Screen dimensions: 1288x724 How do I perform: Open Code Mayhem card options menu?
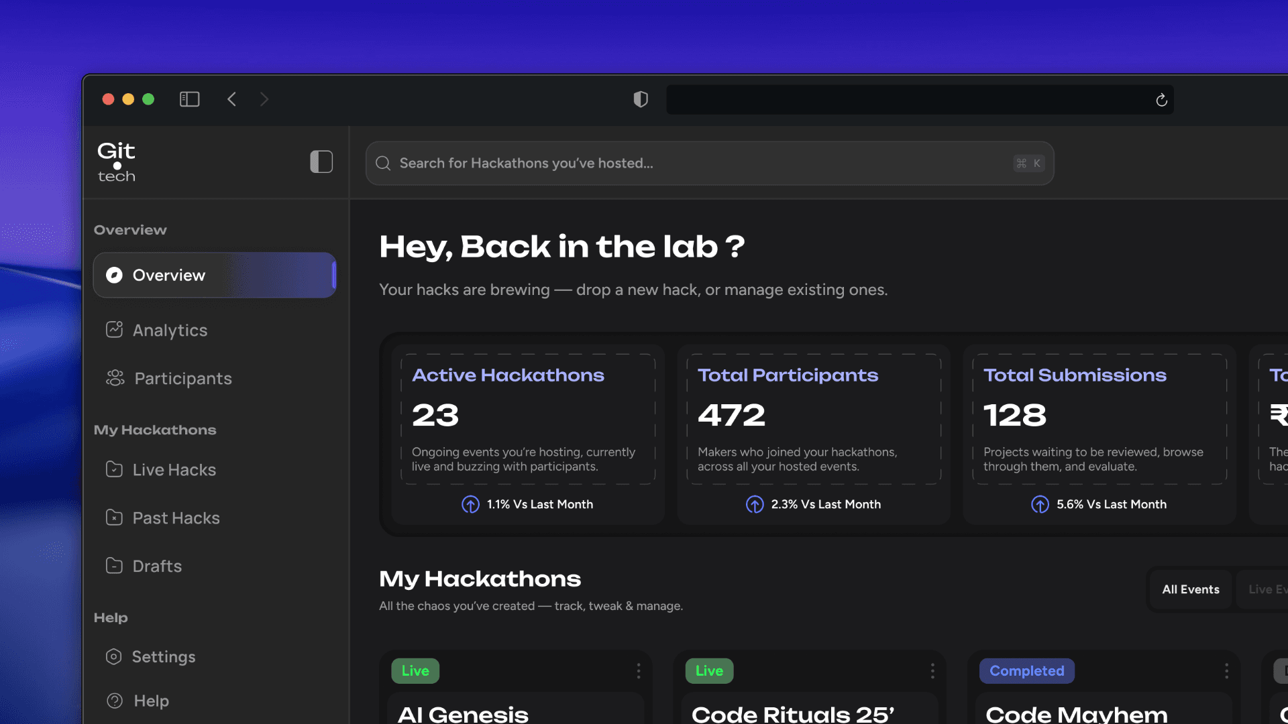1226,670
